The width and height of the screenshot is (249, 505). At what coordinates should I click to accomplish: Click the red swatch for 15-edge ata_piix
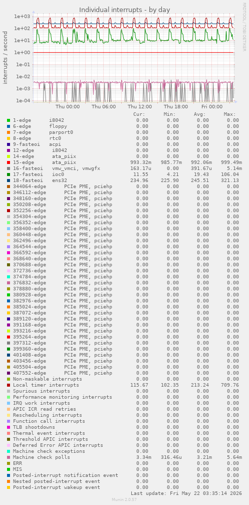tap(9, 162)
